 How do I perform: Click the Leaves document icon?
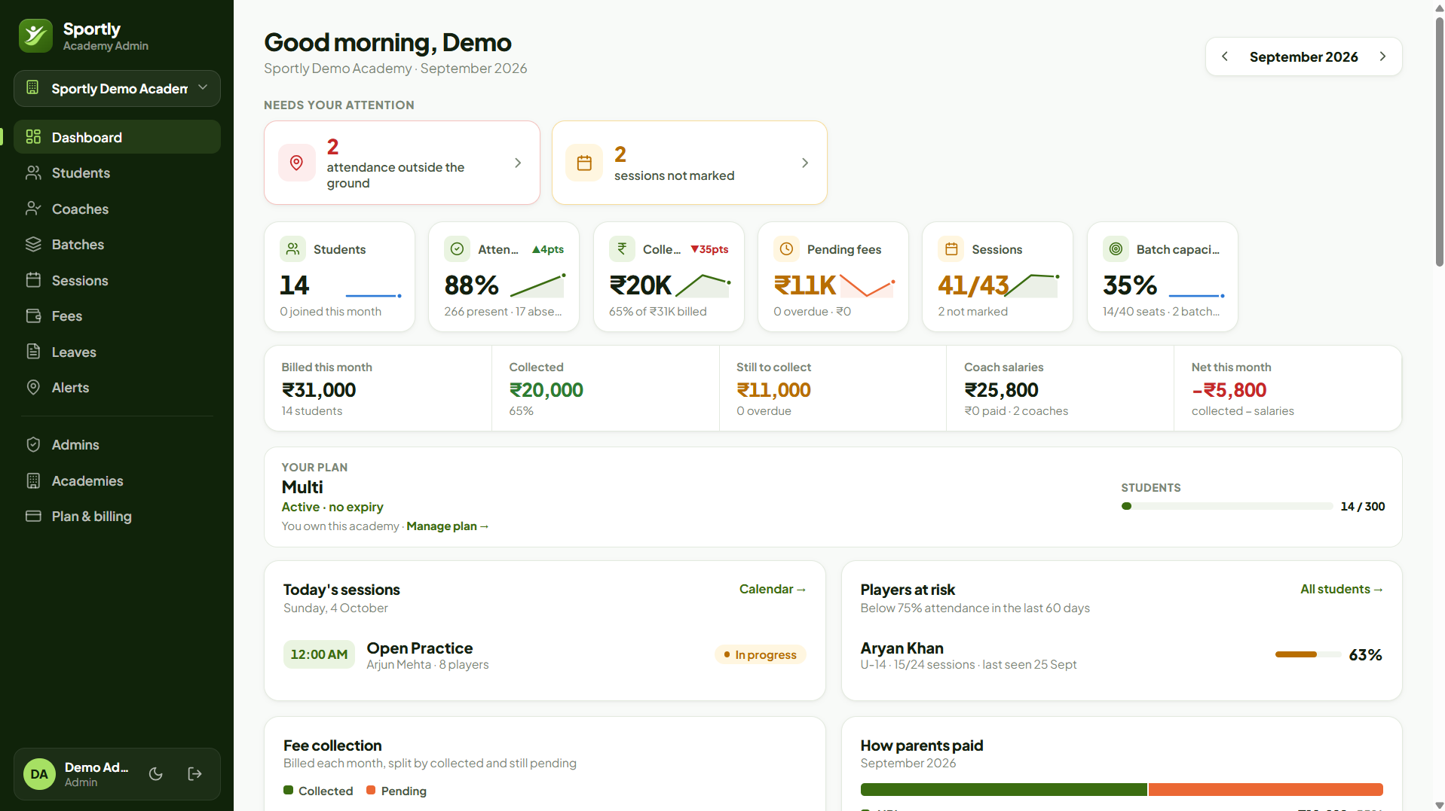tap(33, 352)
